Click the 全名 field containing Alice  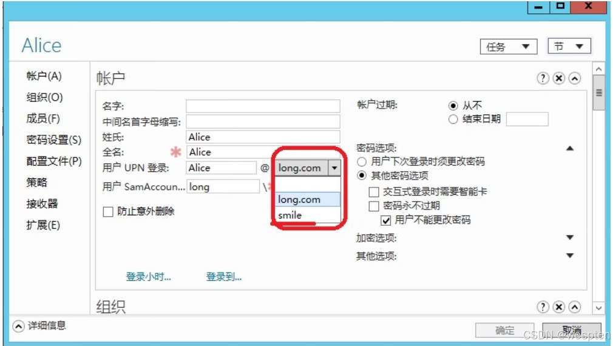263,152
